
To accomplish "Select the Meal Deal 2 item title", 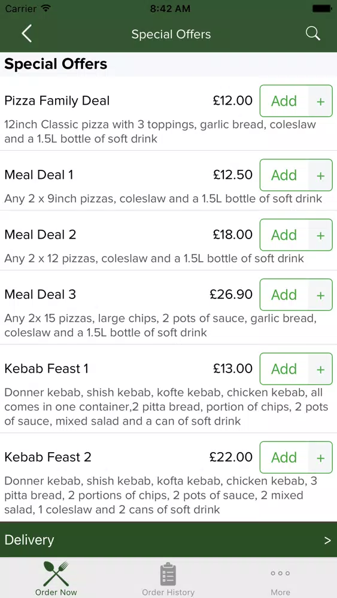I will point(40,234).
